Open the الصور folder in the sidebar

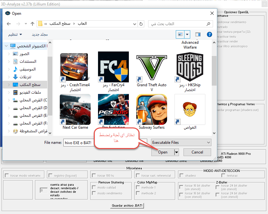point(24,54)
